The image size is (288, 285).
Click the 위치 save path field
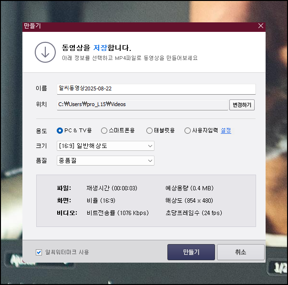[x=143, y=105]
